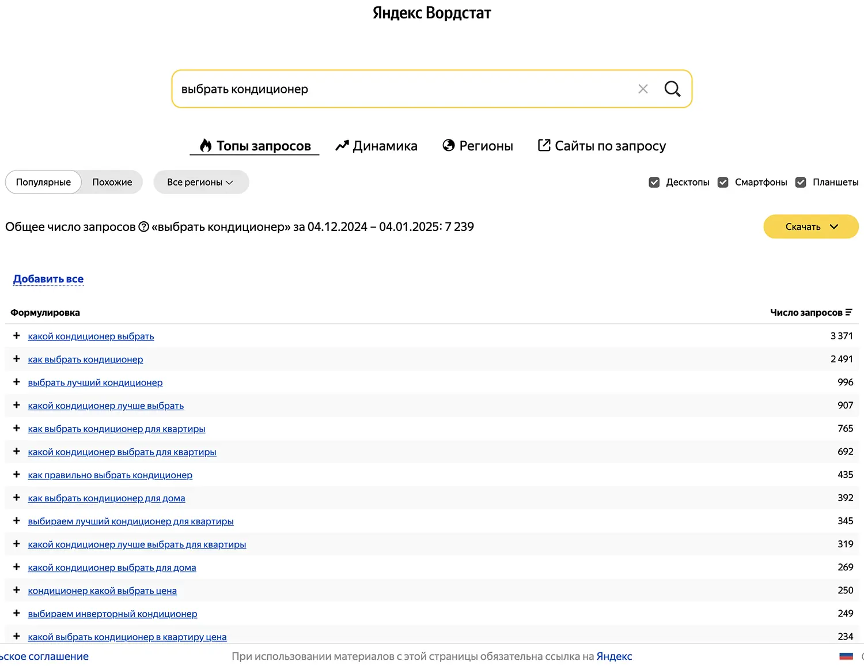Viewport: 864px width, 666px height.
Task: Toggle the Смартфоны checkbox
Action: coord(723,182)
